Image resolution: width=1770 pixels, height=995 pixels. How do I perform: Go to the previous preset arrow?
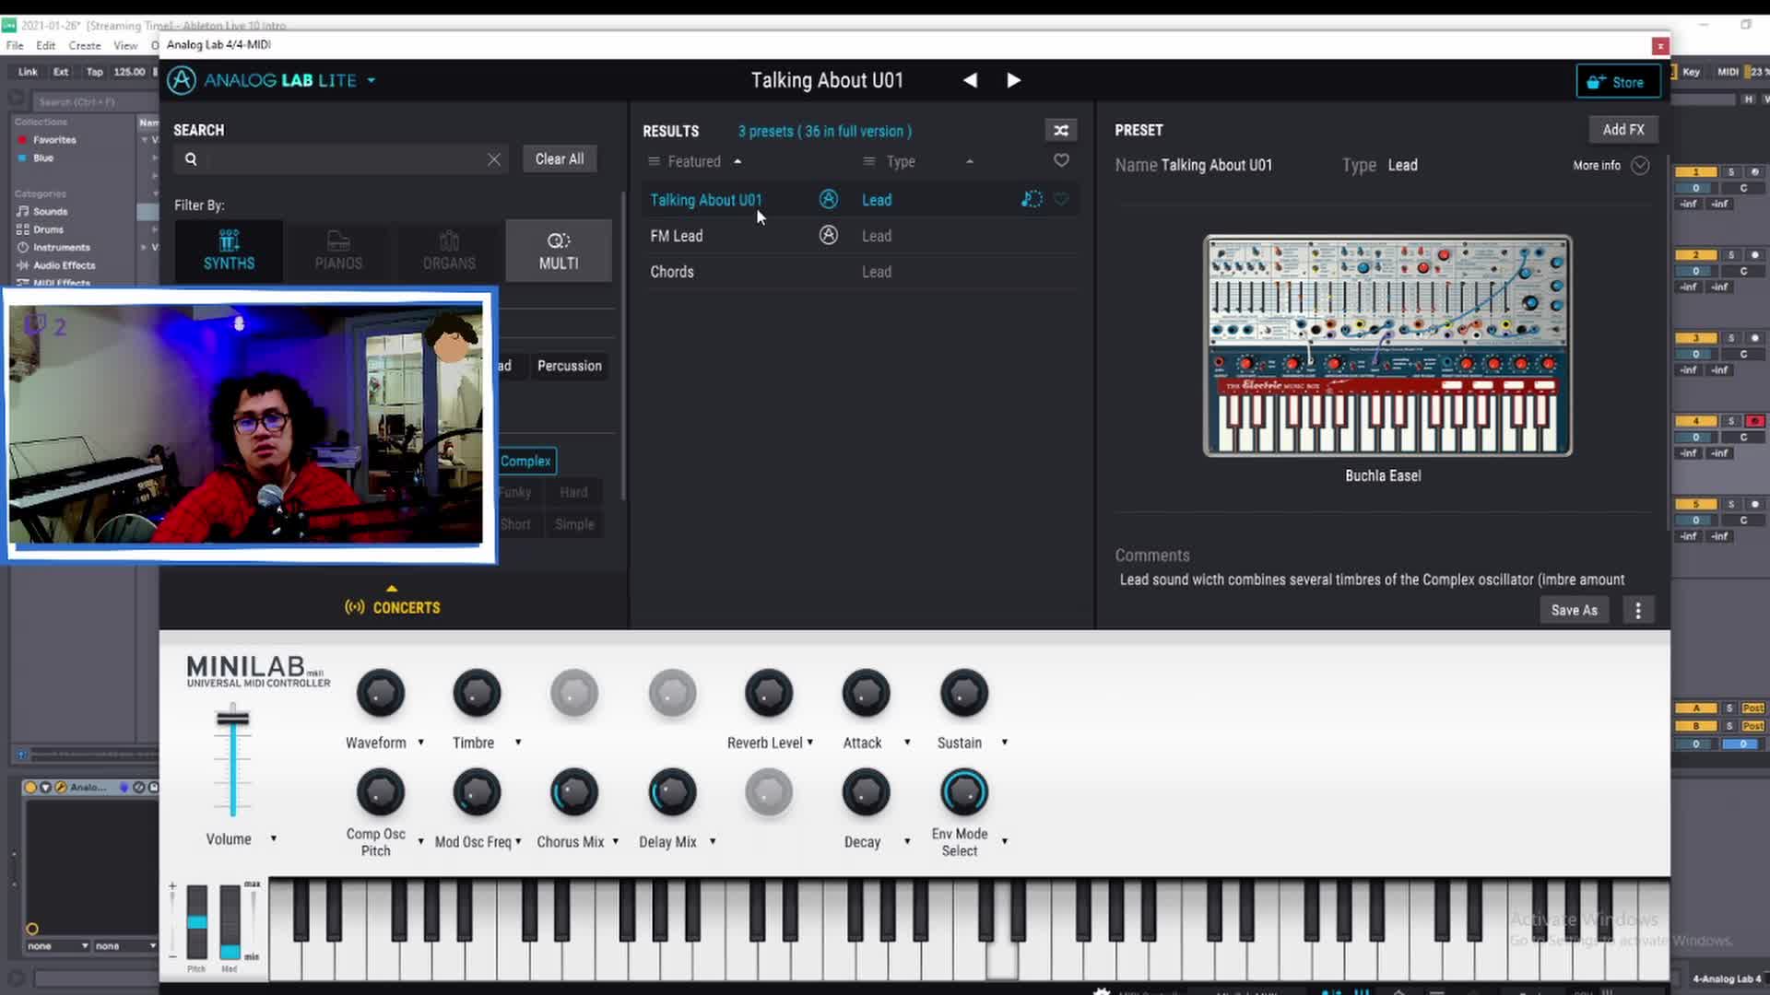[970, 80]
